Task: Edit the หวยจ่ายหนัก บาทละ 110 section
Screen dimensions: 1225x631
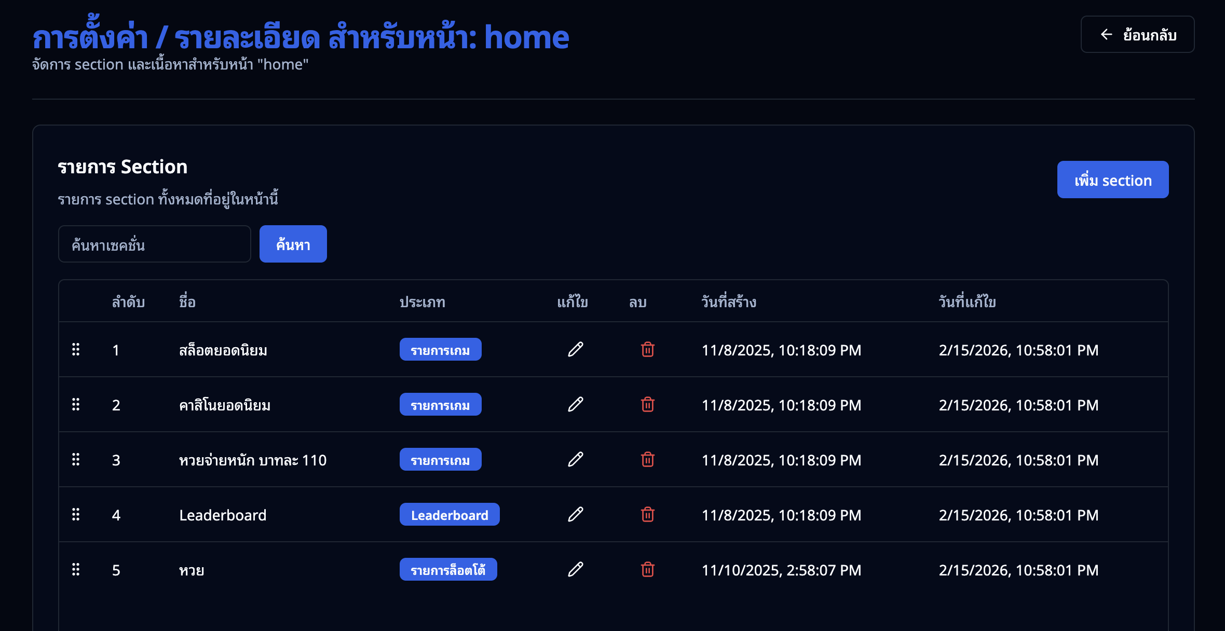Action: click(x=575, y=460)
